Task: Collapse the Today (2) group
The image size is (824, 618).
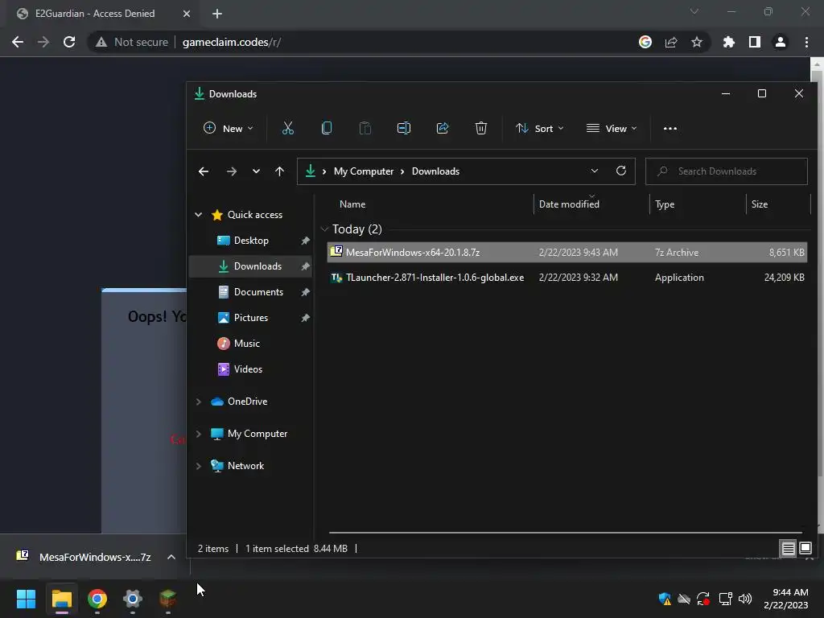Action: 325,229
